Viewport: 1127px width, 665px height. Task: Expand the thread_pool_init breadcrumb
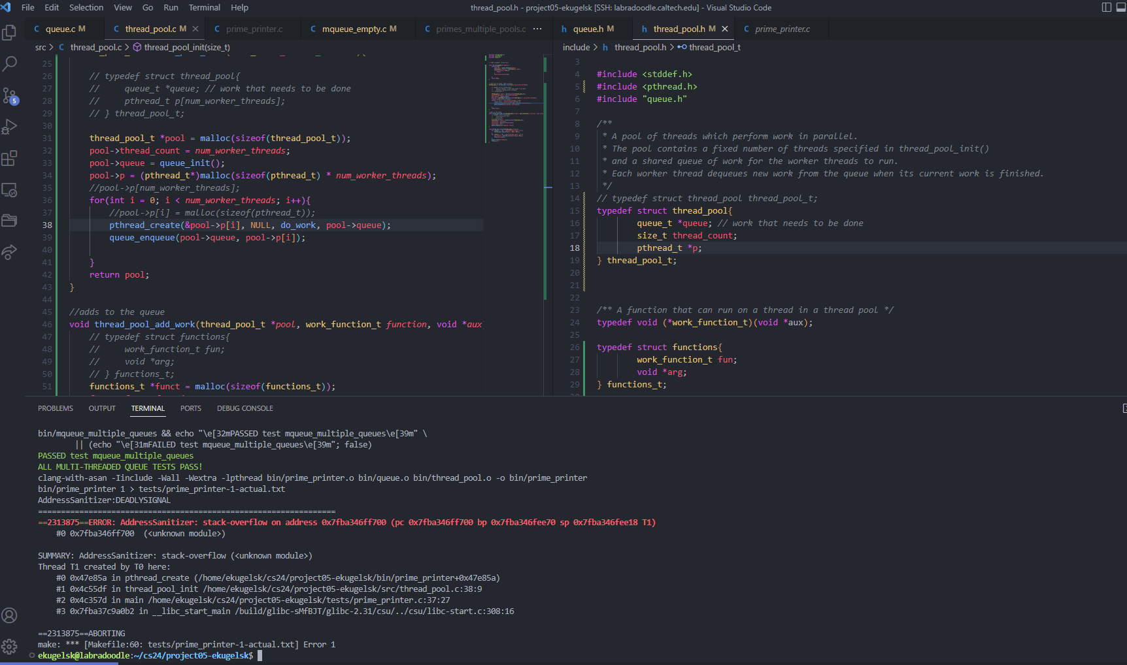pos(186,47)
